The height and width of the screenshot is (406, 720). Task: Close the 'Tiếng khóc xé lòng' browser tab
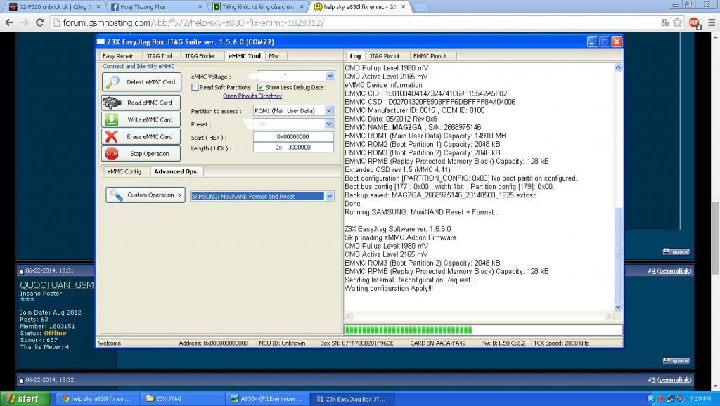point(302,7)
